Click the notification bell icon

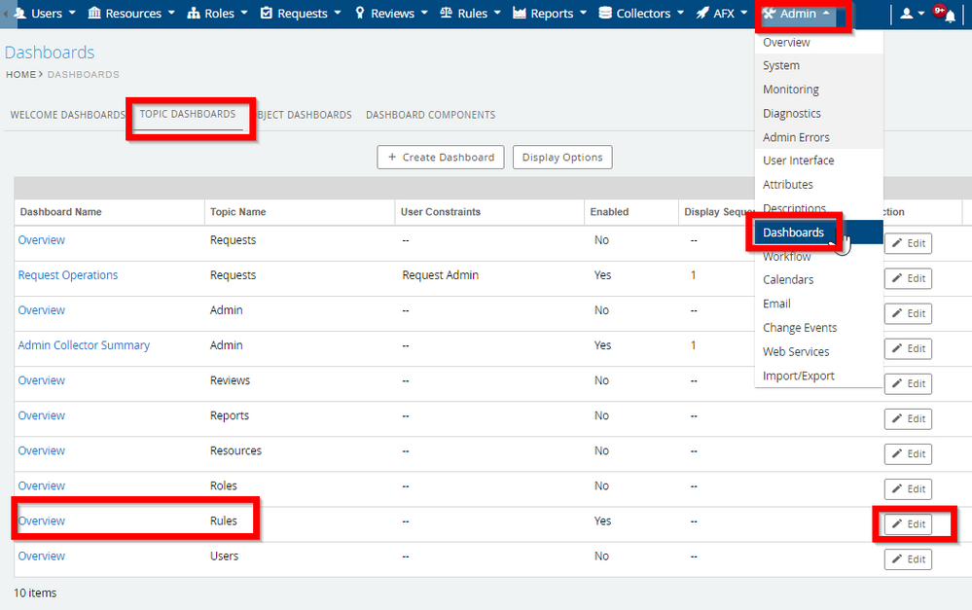[x=950, y=16]
